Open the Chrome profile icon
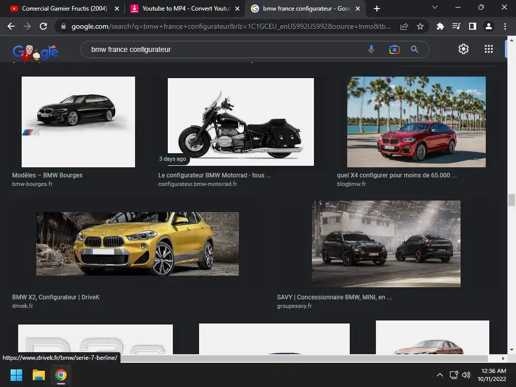The width and height of the screenshot is (516, 387). (x=489, y=26)
